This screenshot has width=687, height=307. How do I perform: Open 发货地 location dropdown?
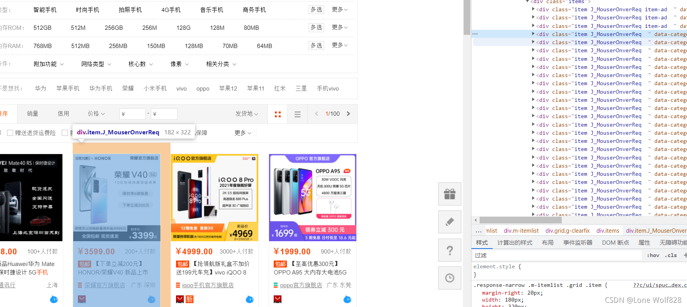tap(247, 113)
